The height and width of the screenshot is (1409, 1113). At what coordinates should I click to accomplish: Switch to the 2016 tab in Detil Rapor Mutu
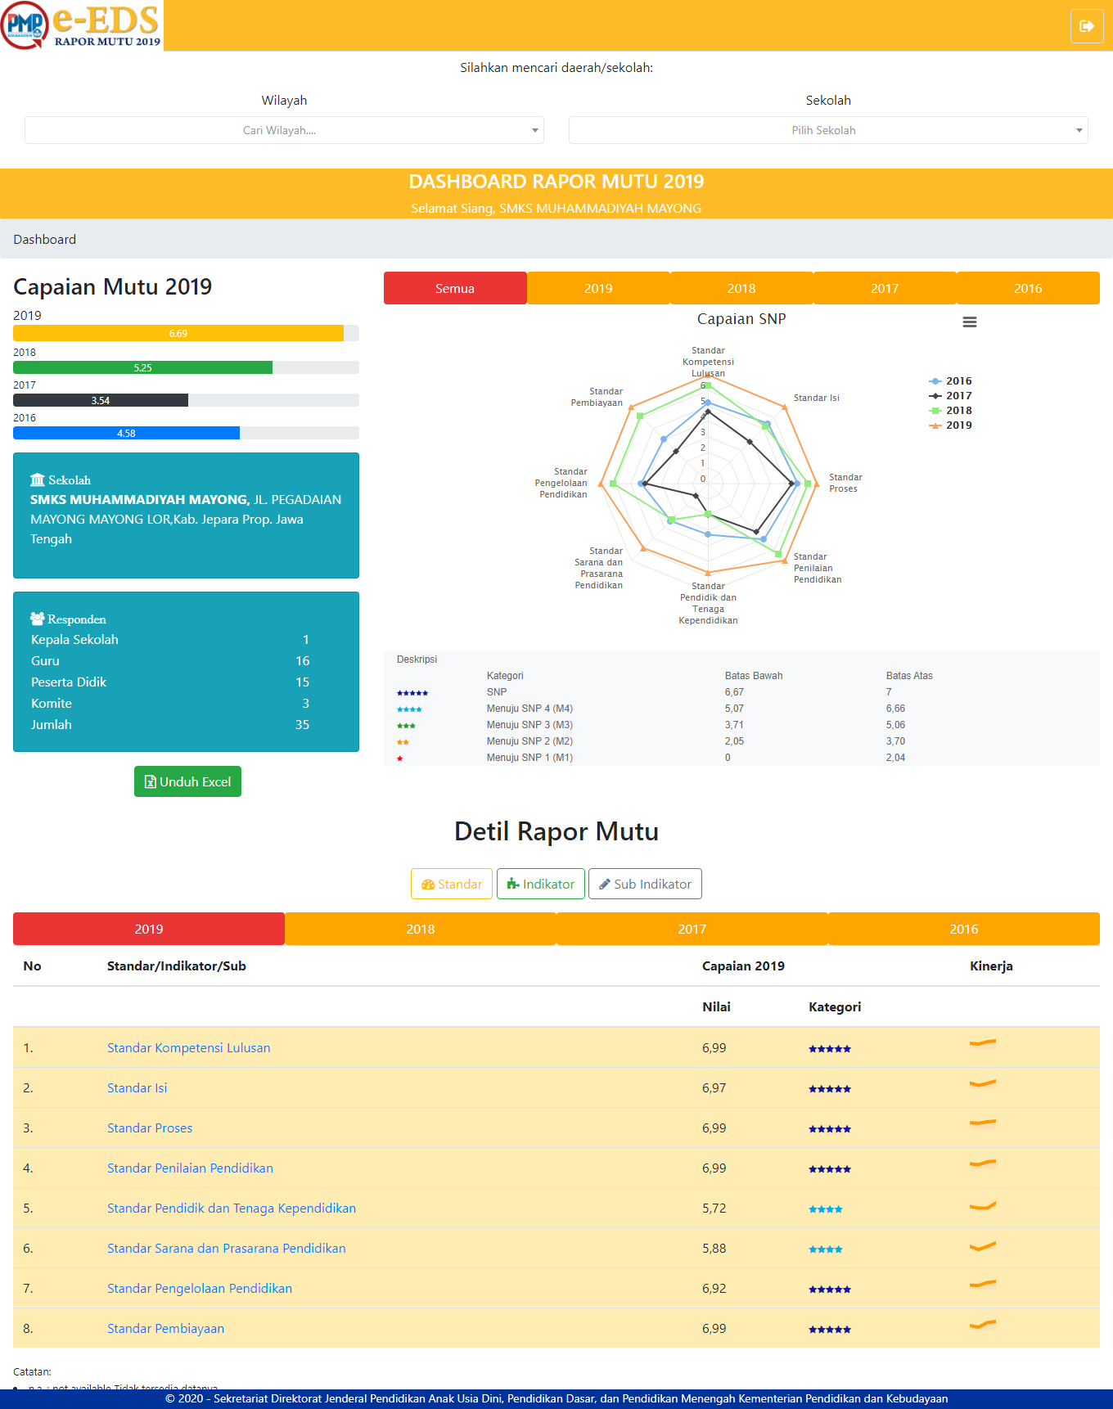[964, 929]
